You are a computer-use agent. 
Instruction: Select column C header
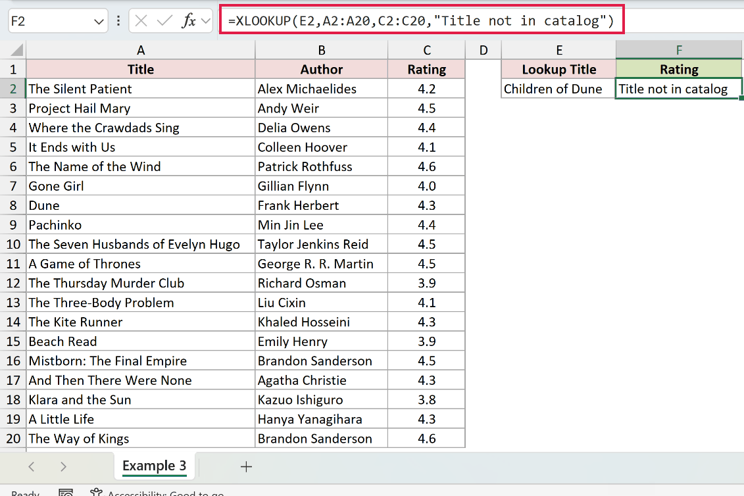426,50
